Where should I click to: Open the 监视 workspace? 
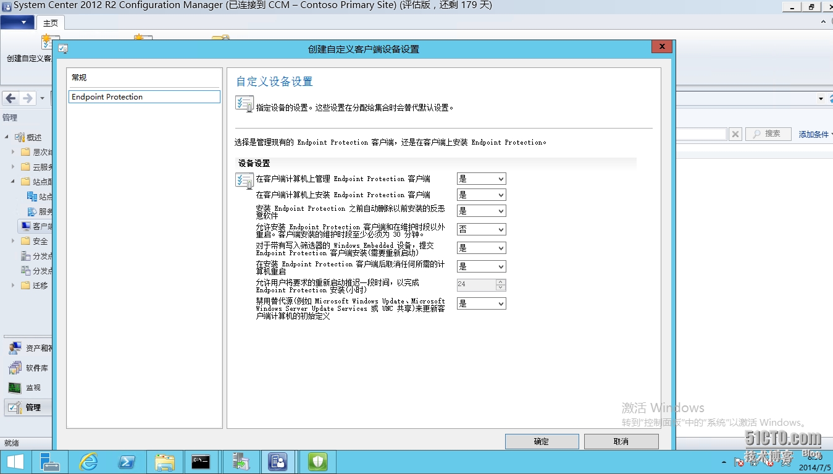point(27,387)
